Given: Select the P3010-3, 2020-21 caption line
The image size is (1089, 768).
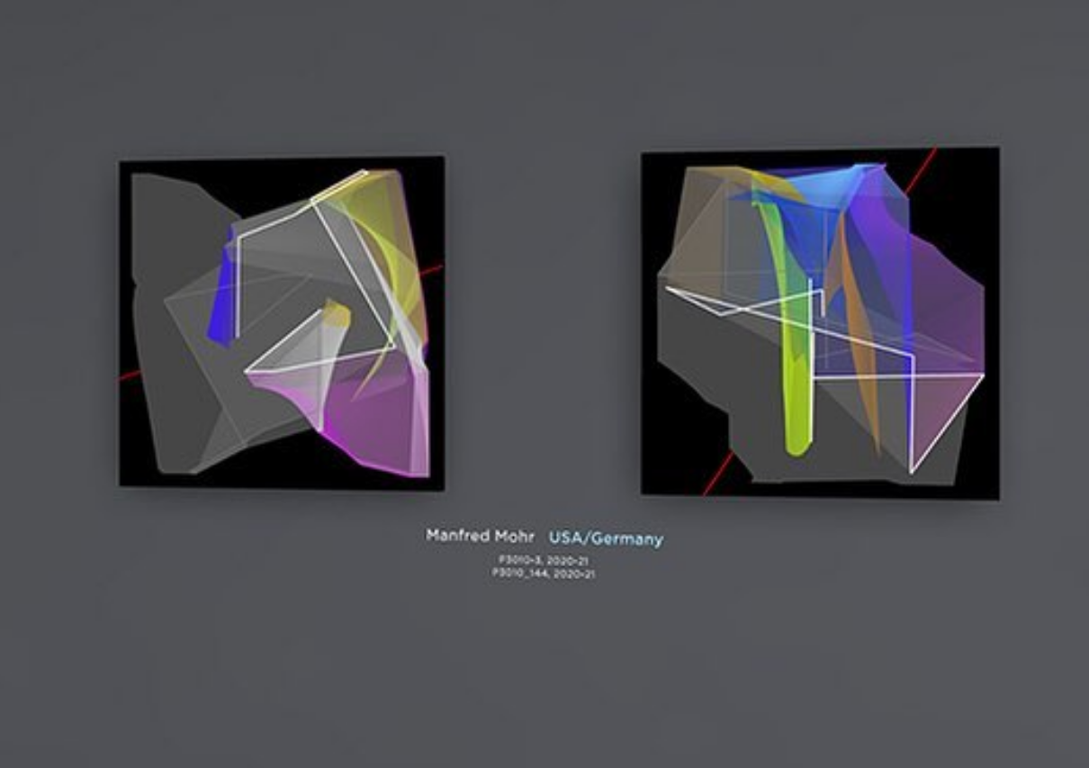Looking at the screenshot, I should pyautogui.click(x=544, y=560).
